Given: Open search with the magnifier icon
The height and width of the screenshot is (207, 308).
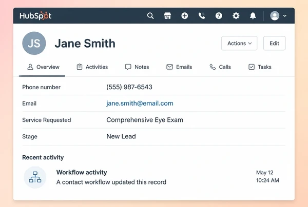Looking at the screenshot, I should click(x=150, y=16).
